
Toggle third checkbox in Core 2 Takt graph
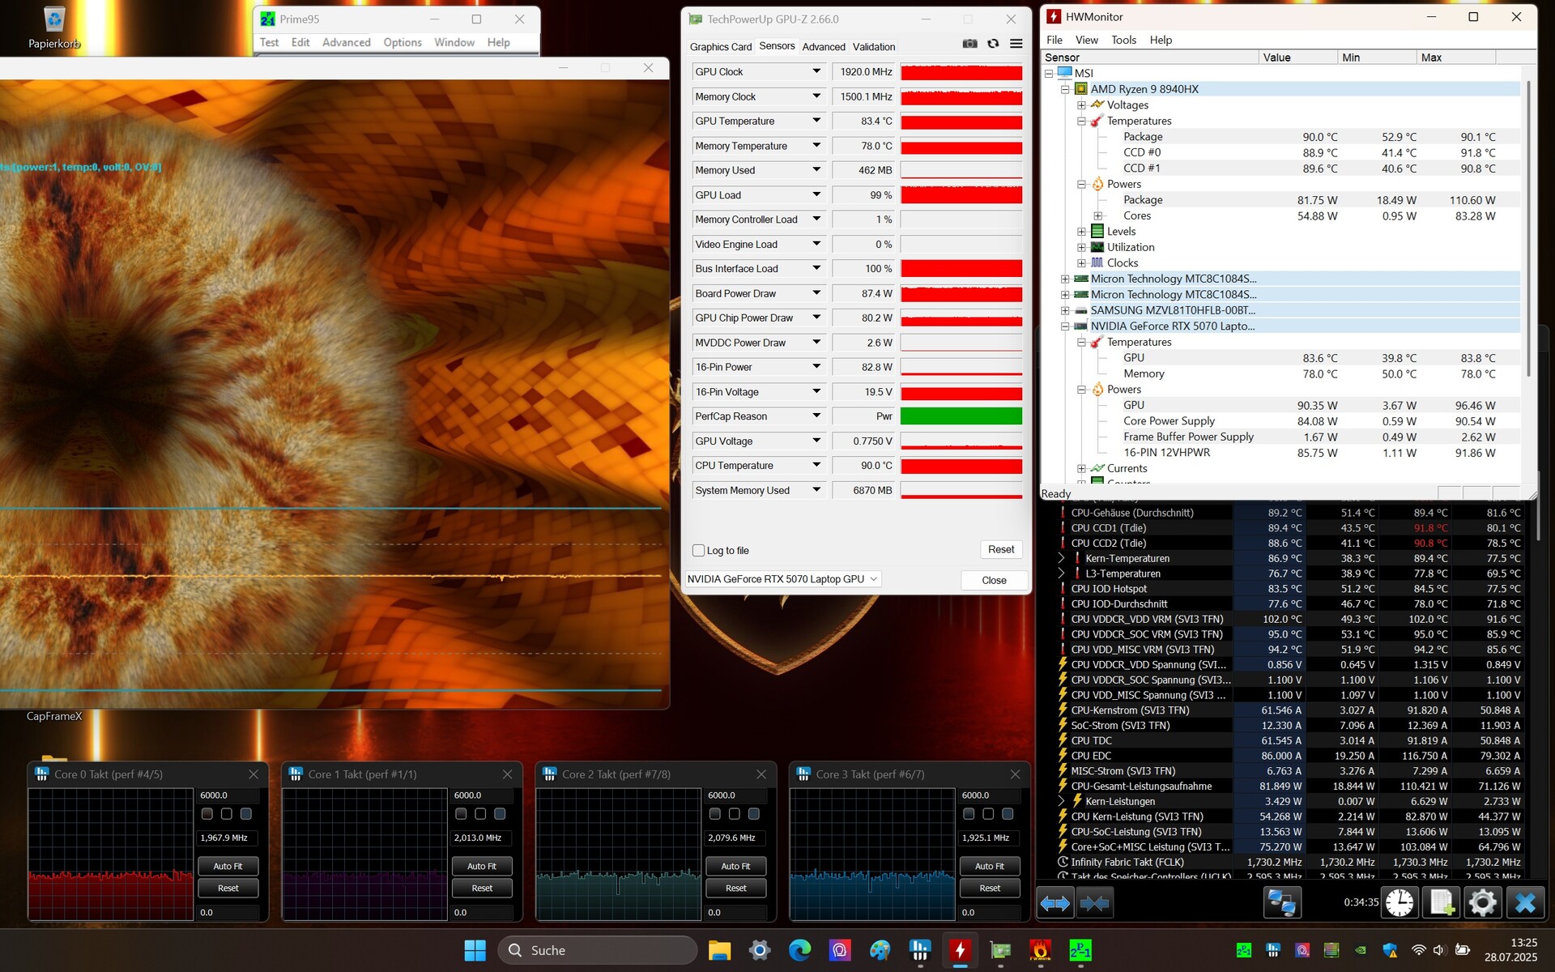754,814
